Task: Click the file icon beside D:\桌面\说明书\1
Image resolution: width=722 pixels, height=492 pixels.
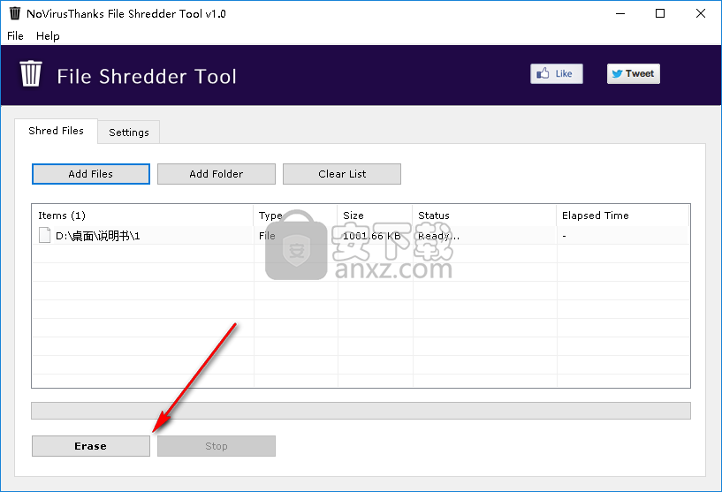Action: 45,235
